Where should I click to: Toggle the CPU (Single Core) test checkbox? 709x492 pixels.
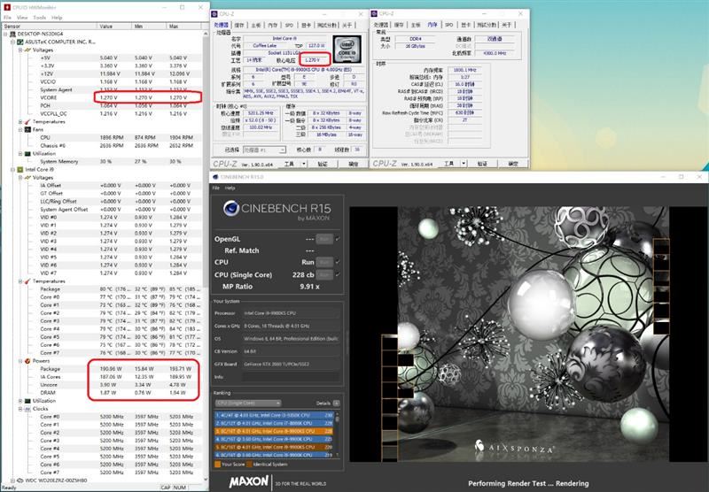click(338, 274)
